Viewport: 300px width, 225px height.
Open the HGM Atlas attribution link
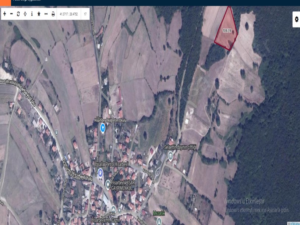coord(293,223)
